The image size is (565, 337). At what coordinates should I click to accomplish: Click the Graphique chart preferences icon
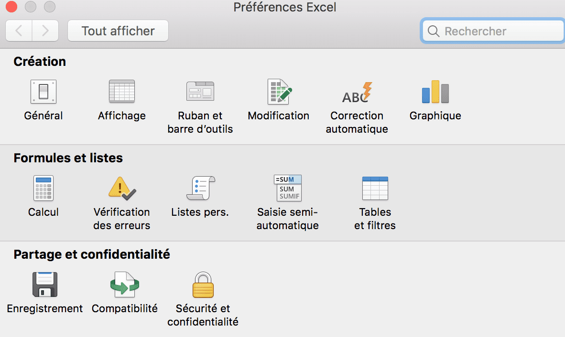[435, 92]
